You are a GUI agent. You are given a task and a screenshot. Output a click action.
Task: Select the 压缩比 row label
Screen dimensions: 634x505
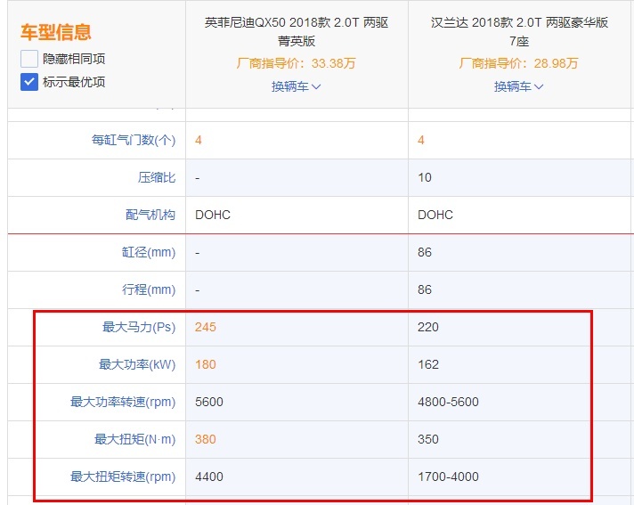(x=157, y=177)
